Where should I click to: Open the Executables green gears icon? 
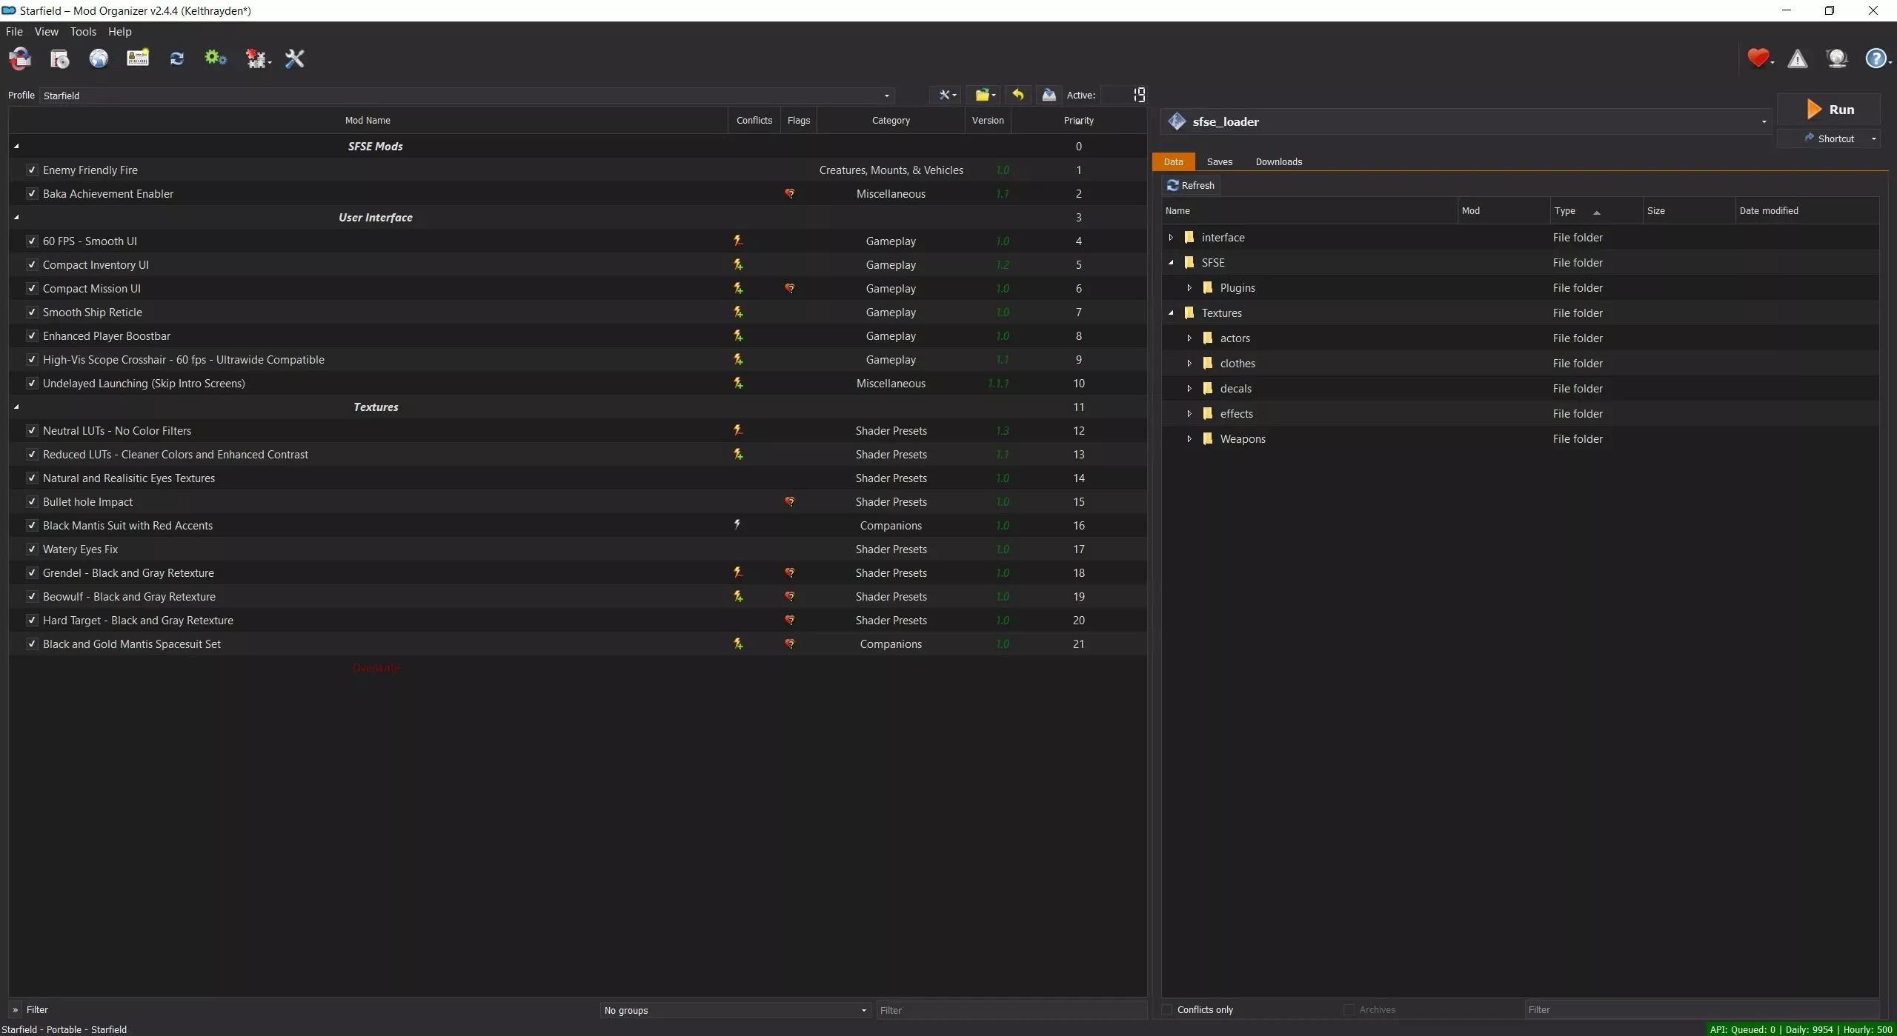[x=216, y=58]
